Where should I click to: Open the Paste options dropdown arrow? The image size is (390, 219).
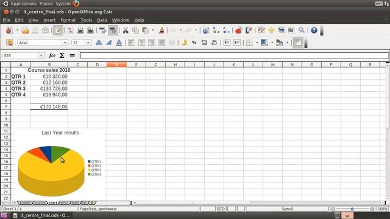pos(153,30)
